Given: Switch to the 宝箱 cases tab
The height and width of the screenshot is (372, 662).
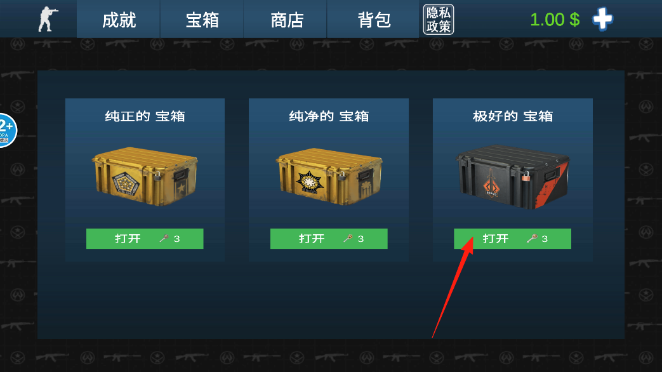Looking at the screenshot, I should click(x=202, y=20).
